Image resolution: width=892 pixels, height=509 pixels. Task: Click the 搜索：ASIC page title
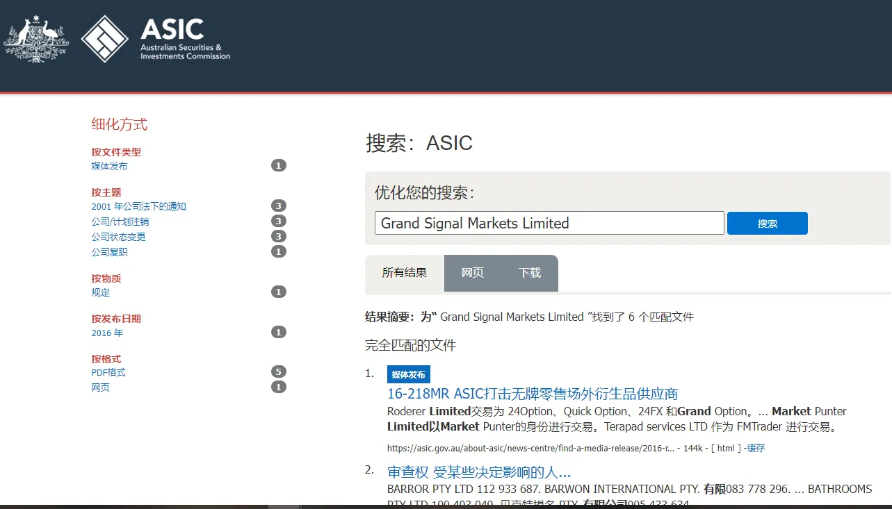click(x=419, y=143)
